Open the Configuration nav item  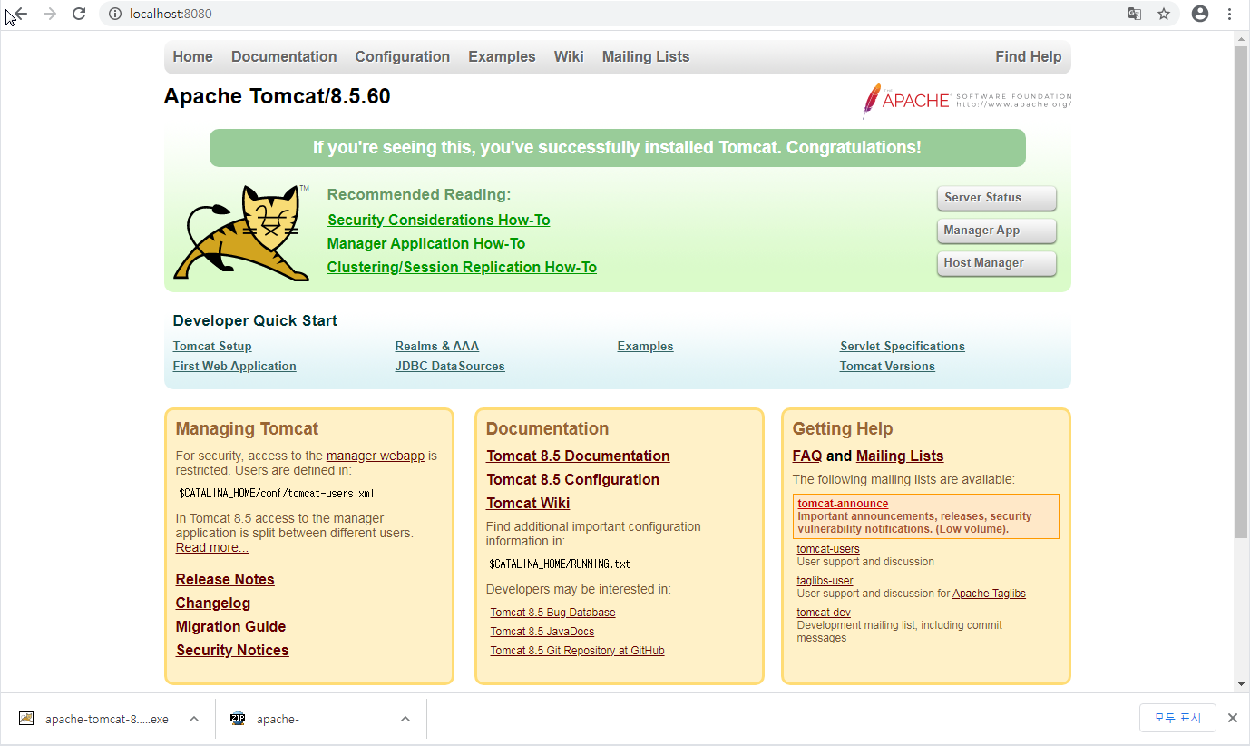click(x=403, y=56)
